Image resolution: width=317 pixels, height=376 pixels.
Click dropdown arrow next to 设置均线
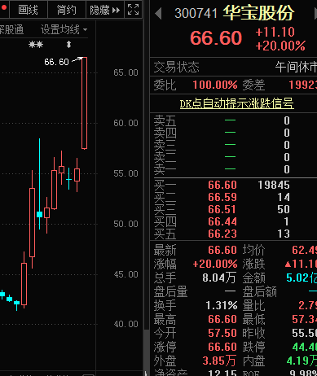[x=85, y=29]
